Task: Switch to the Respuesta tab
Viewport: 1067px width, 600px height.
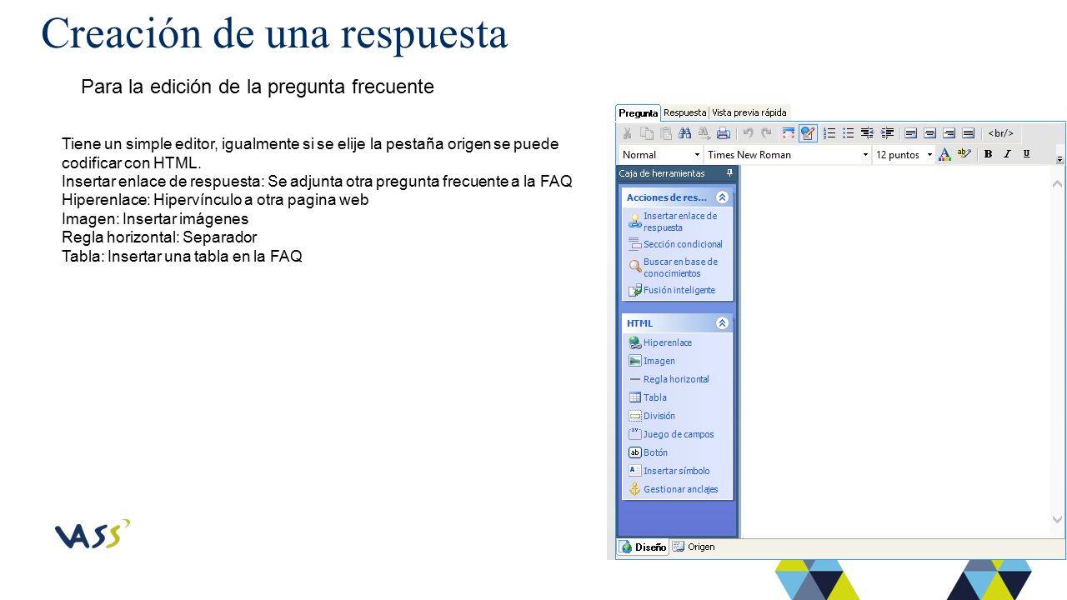Action: pyautogui.click(x=684, y=112)
